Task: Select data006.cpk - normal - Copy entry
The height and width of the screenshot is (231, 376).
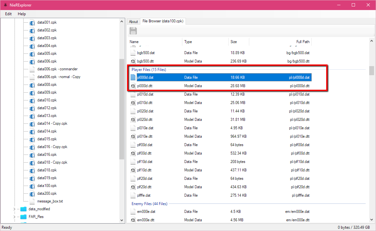Action: 59,77
